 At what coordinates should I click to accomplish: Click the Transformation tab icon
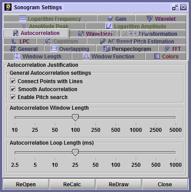[133, 34]
